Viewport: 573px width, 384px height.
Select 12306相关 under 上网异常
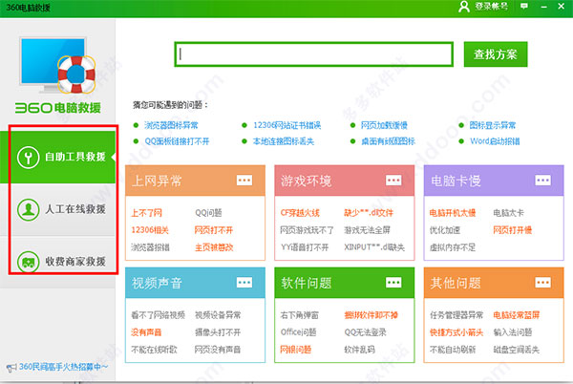(x=150, y=230)
